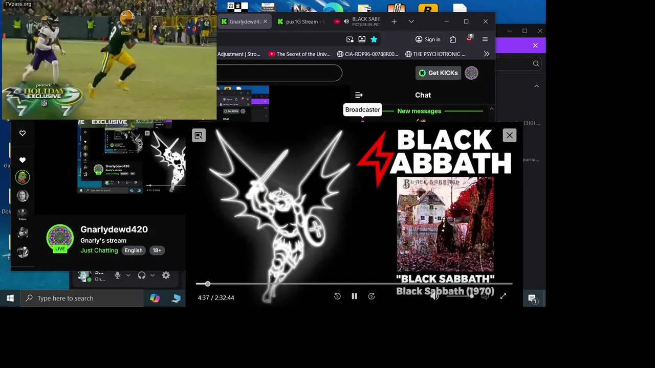Screen dimensions: 655x368
Task: Open the Windows notification center icon
Action: click(532, 298)
